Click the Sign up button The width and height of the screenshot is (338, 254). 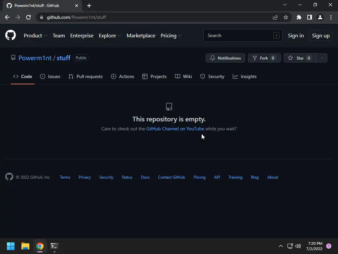(x=321, y=36)
